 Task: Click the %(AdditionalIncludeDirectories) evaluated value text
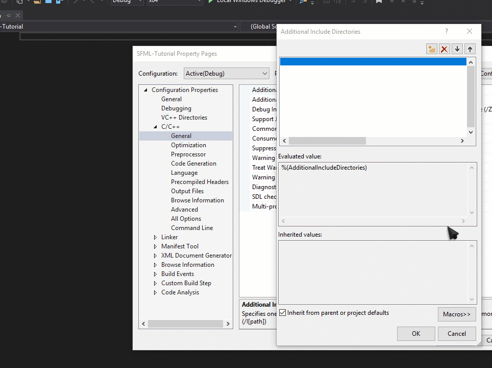[x=324, y=168]
